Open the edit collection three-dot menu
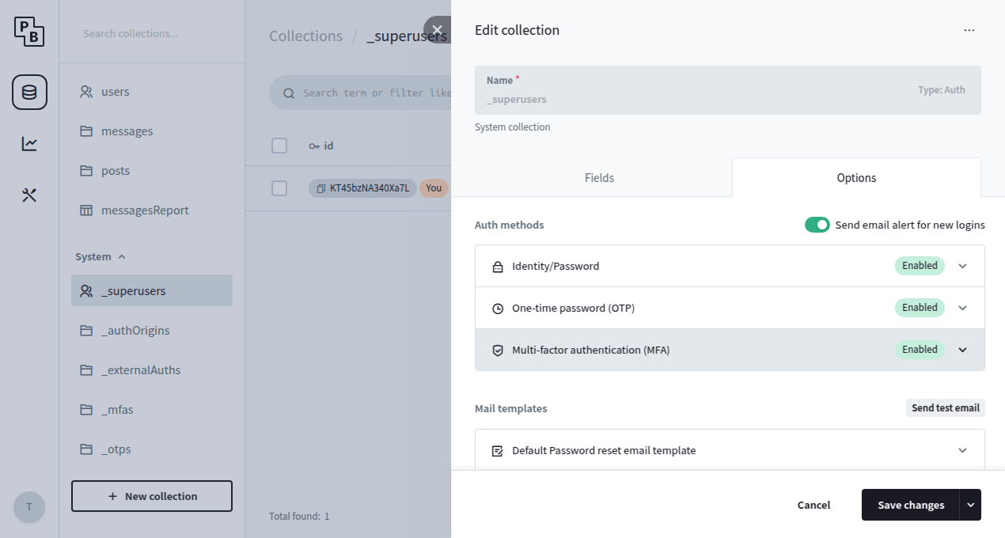 coord(969,30)
